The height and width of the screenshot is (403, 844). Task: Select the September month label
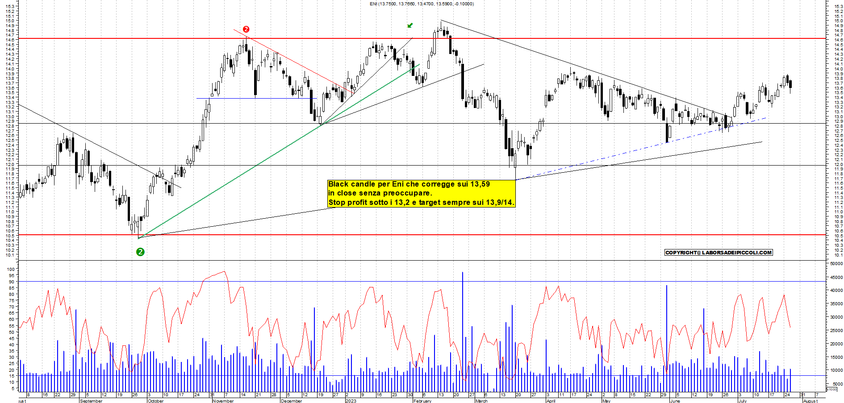click(x=91, y=401)
